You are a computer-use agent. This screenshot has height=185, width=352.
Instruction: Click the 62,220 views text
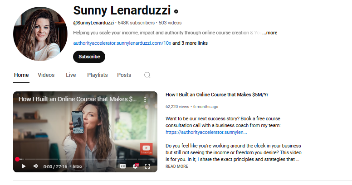177,107
